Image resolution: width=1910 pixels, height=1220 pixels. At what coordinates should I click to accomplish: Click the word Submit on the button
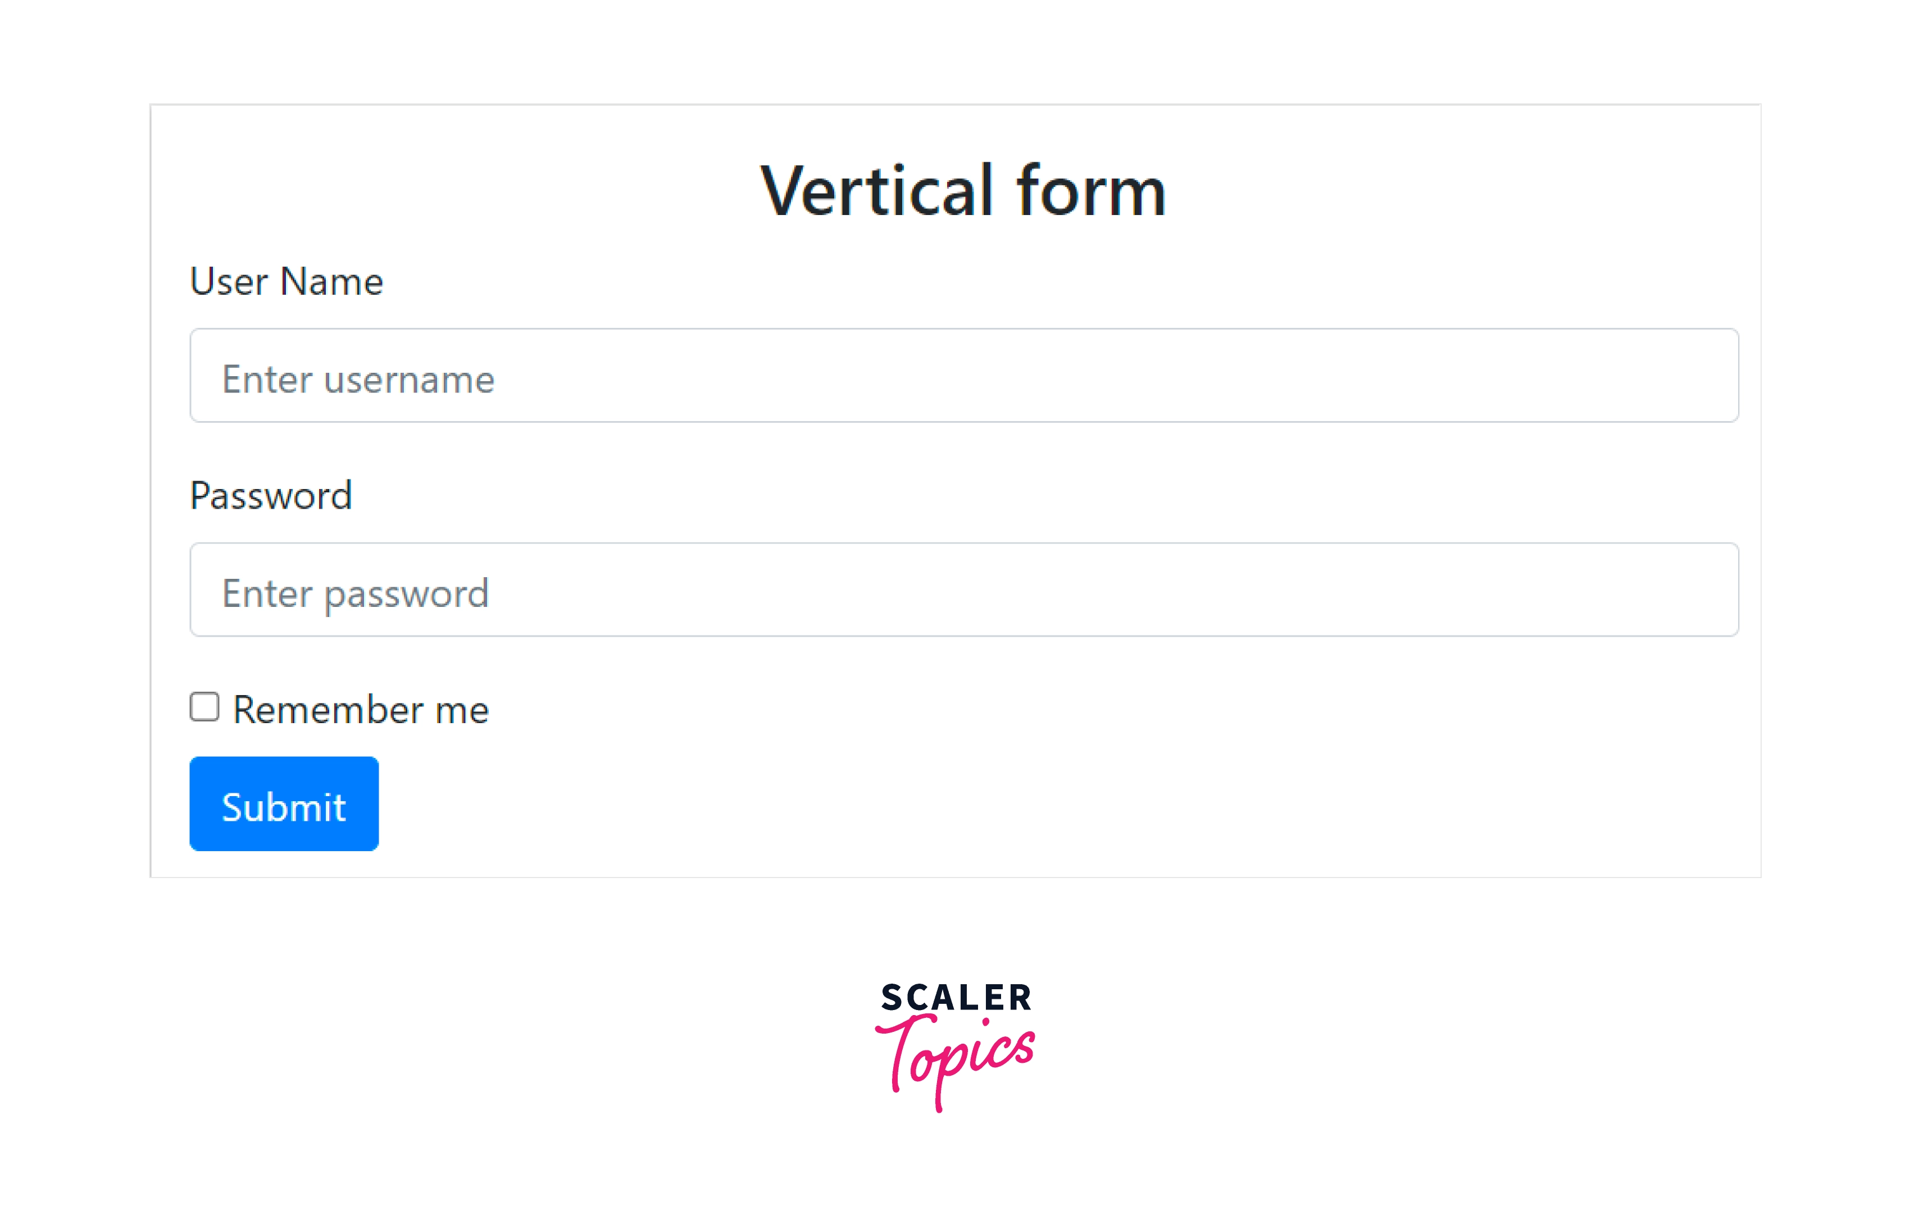tap(284, 807)
